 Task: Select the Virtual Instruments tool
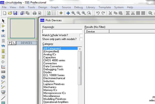coord(3,92)
